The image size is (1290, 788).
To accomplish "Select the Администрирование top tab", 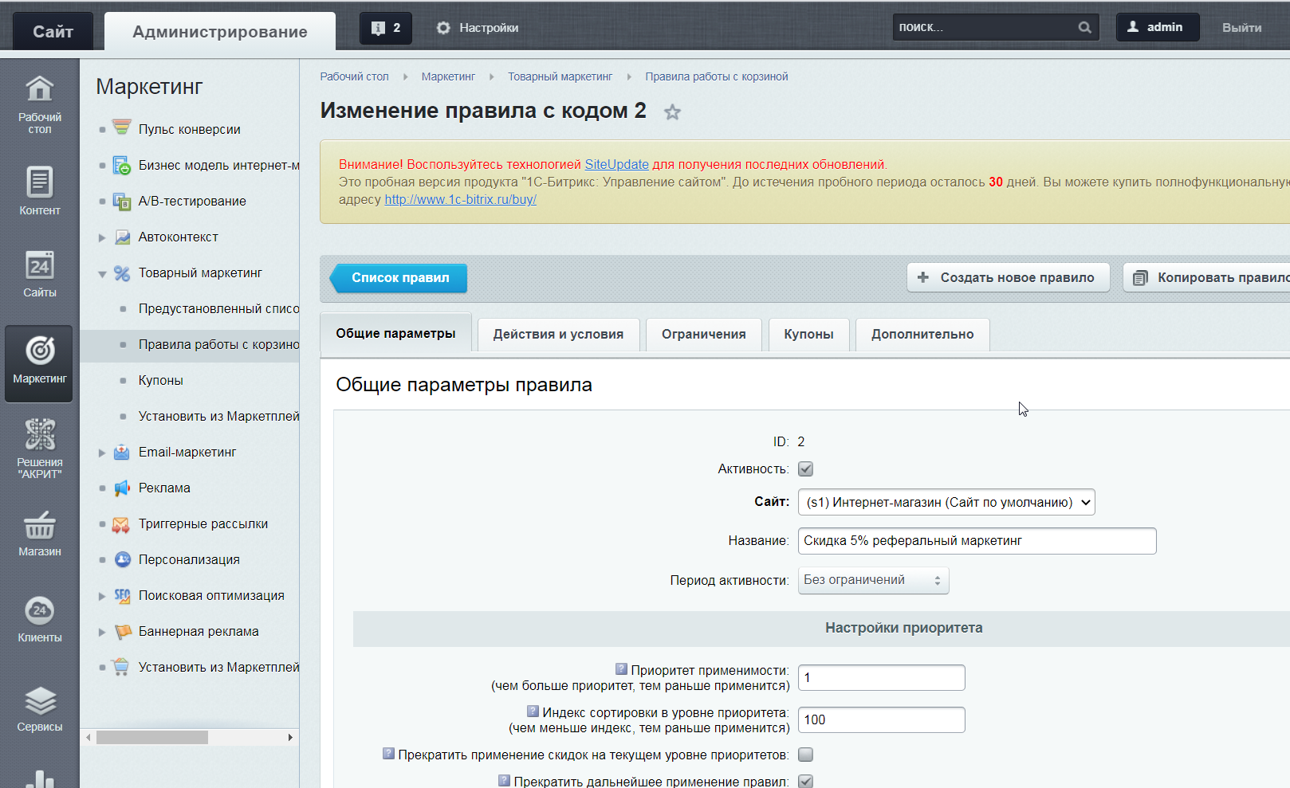I will tap(220, 31).
